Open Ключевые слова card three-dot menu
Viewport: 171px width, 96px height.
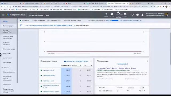[91, 61]
